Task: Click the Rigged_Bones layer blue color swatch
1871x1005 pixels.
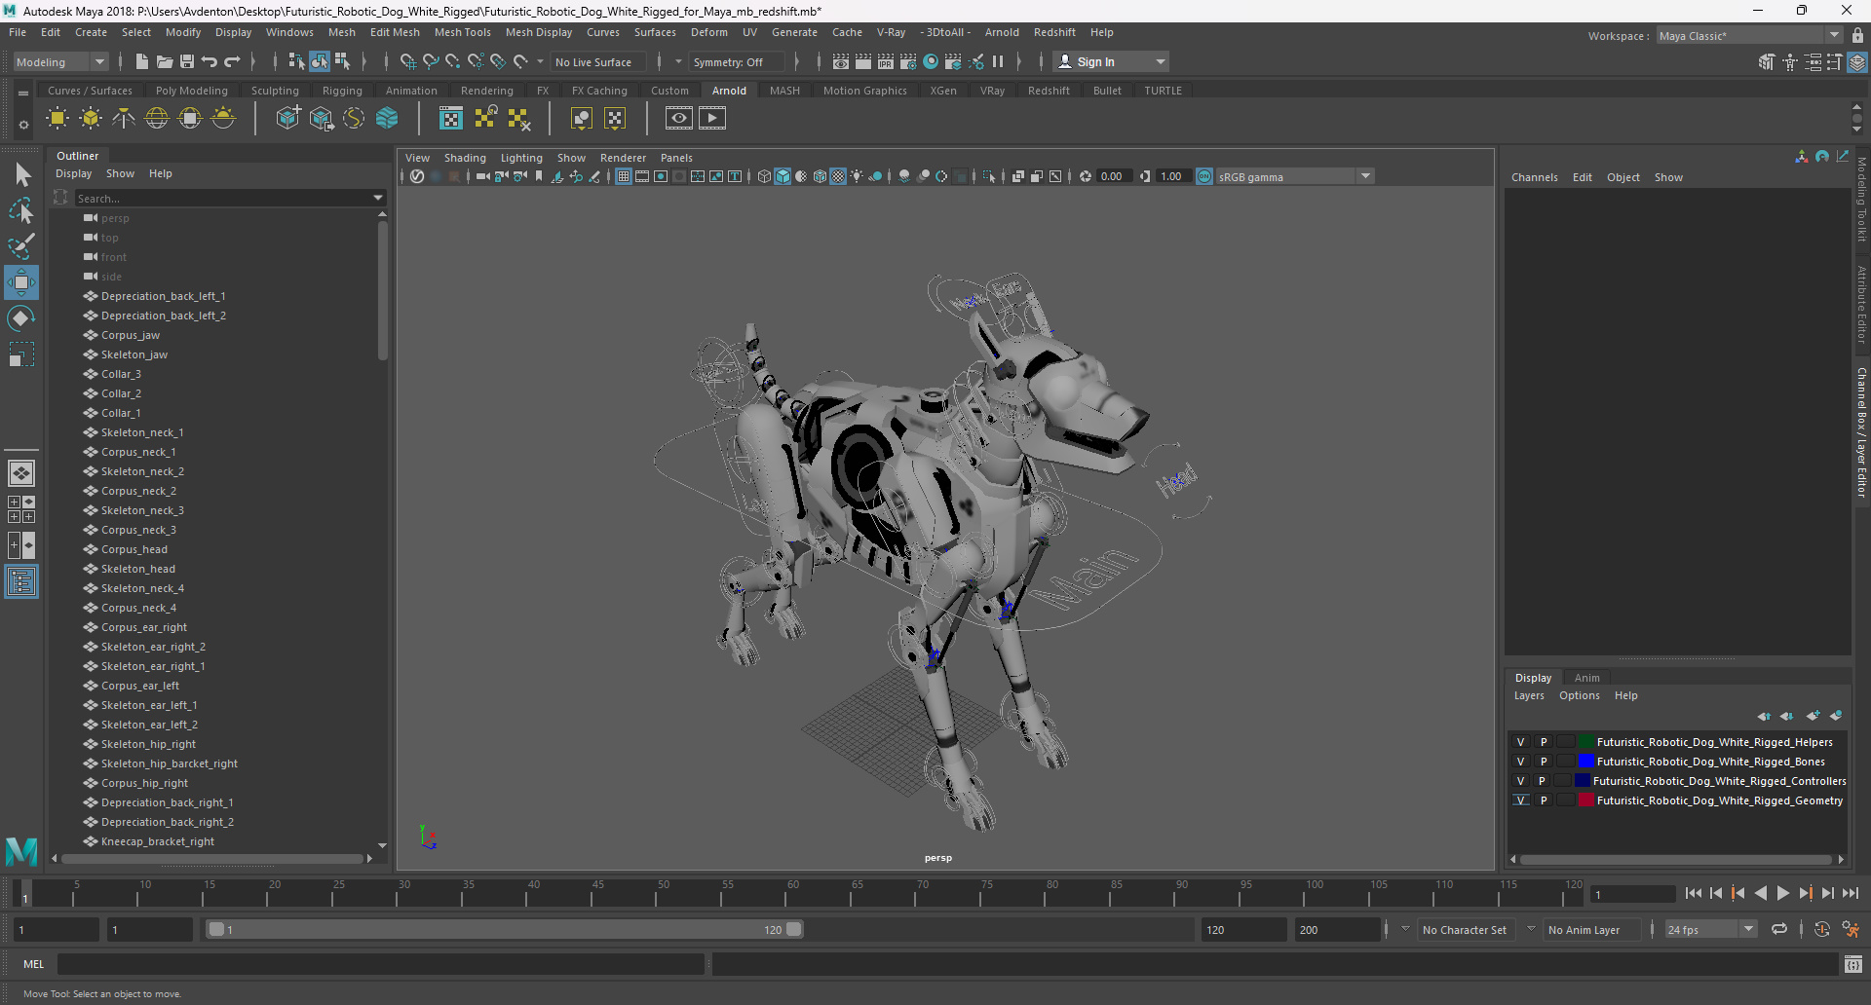Action: click(1585, 762)
